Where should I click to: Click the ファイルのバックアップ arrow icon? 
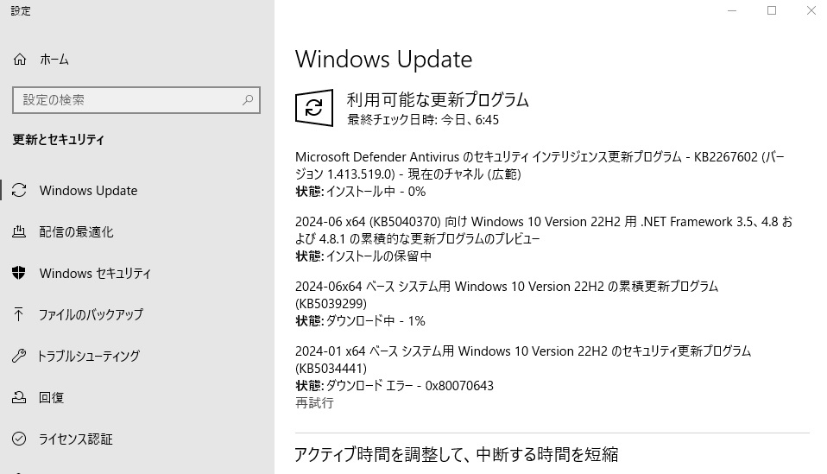coord(19,315)
